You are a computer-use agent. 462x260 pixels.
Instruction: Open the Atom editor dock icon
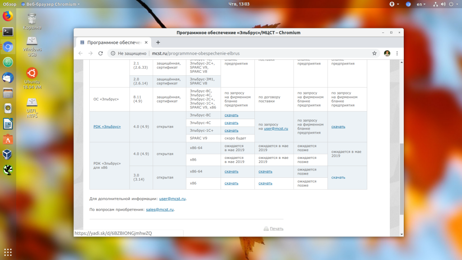pyautogui.click(x=8, y=62)
